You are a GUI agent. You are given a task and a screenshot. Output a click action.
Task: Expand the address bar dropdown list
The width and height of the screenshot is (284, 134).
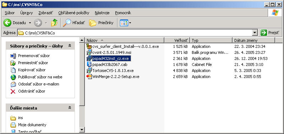point(255,33)
